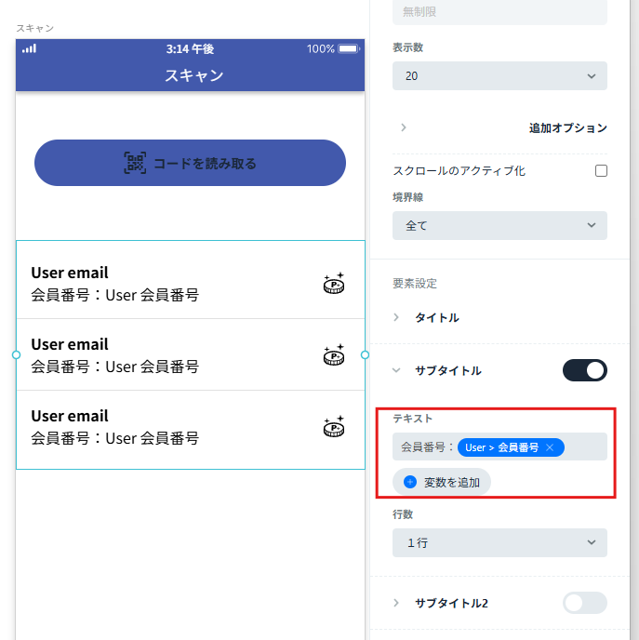Enable the サブタイトル2 toggle
Viewport: 639px width, 640px height.
tap(585, 603)
